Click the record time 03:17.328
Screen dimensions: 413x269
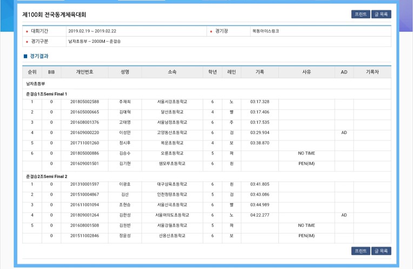pos(259,102)
